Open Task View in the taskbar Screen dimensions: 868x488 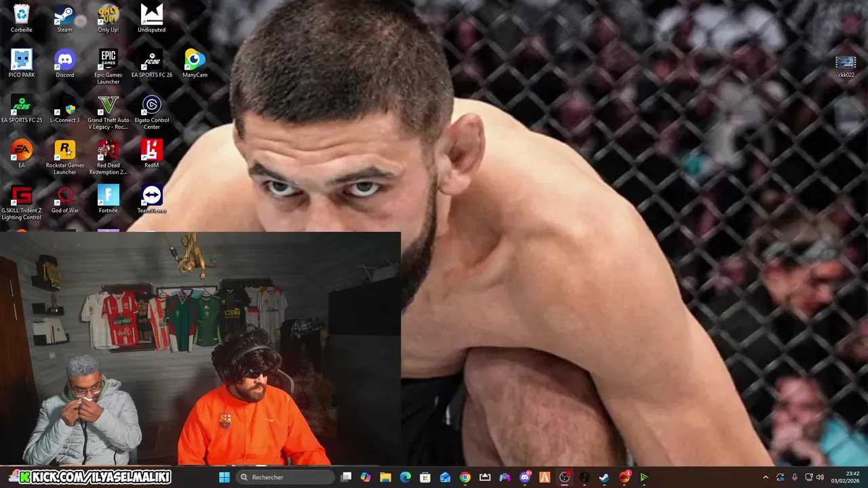pos(346,477)
